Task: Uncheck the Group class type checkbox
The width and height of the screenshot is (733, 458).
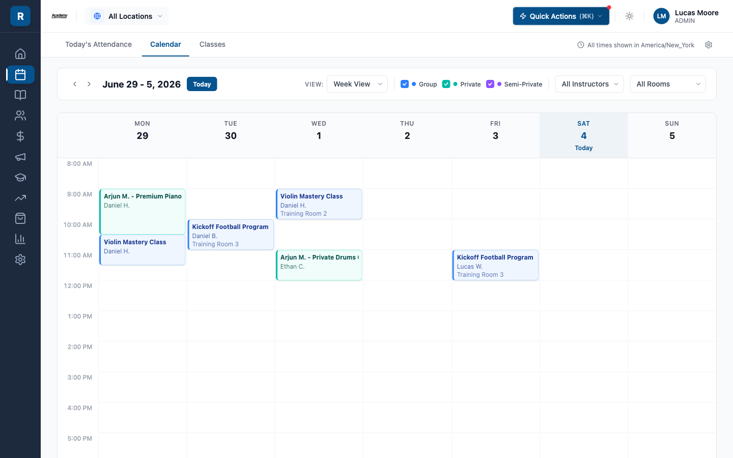Action: [405, 84]
